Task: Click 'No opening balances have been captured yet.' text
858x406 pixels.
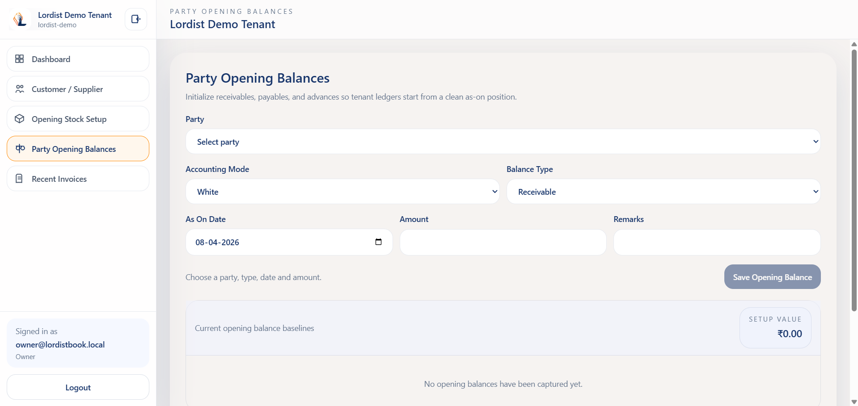Action: [x=503, y=384]
